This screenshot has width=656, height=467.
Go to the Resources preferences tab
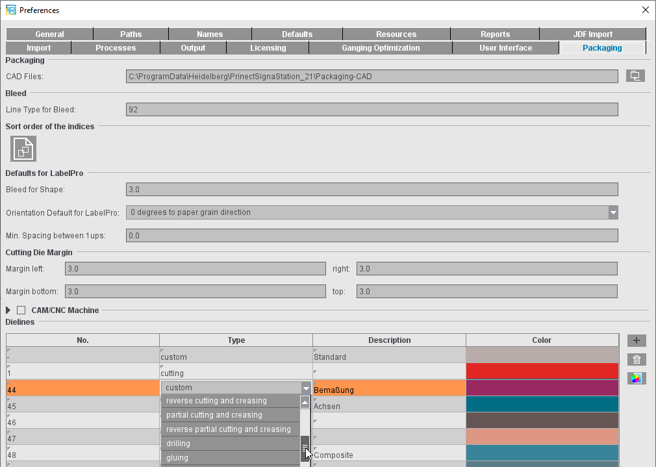(396, 33)
